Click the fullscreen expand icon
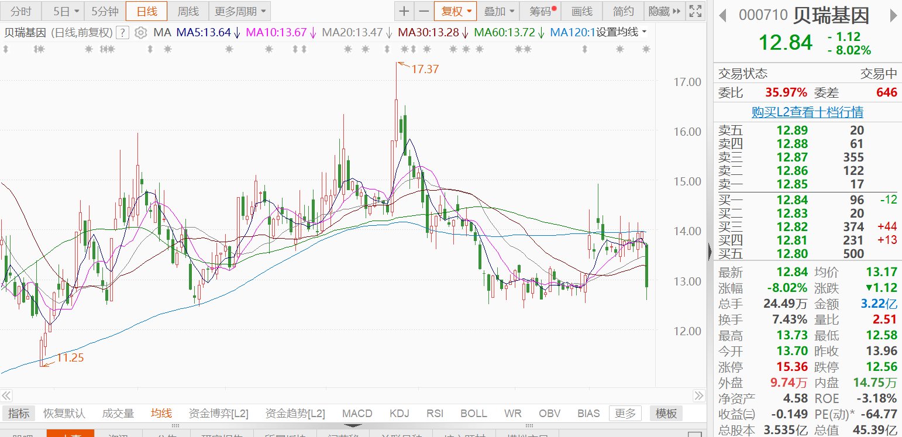 point(695,11)
